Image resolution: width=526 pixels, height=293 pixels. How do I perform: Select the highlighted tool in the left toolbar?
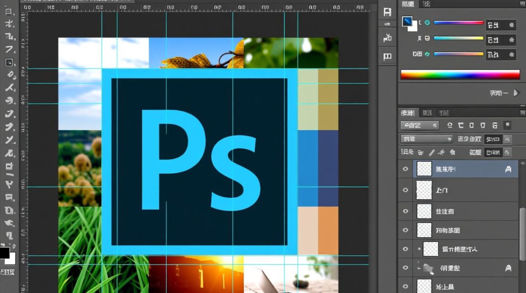(9, 62)
